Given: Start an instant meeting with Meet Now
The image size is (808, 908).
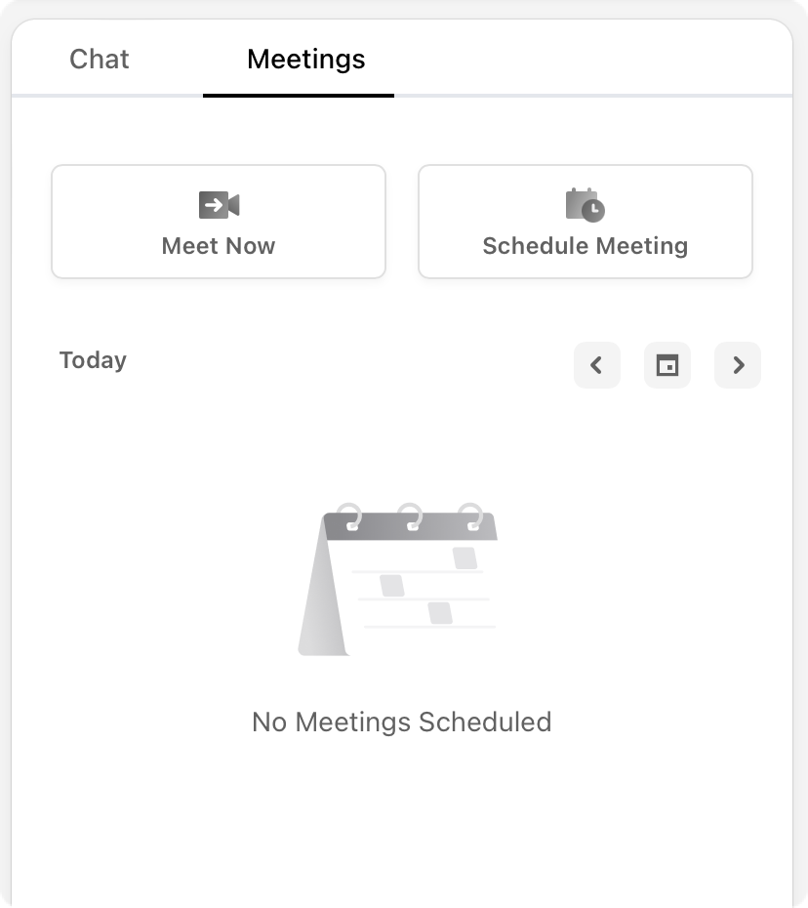Looking at the screenshot, I should pos(219,222).
